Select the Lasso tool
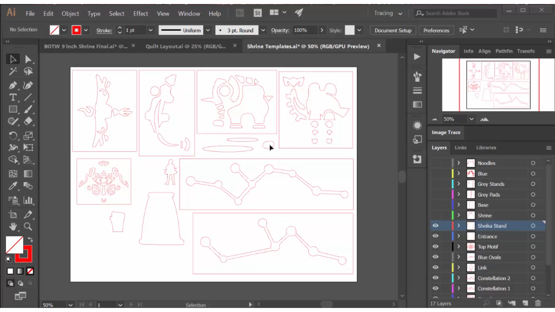The image size is (555, 312). point(28,71)
